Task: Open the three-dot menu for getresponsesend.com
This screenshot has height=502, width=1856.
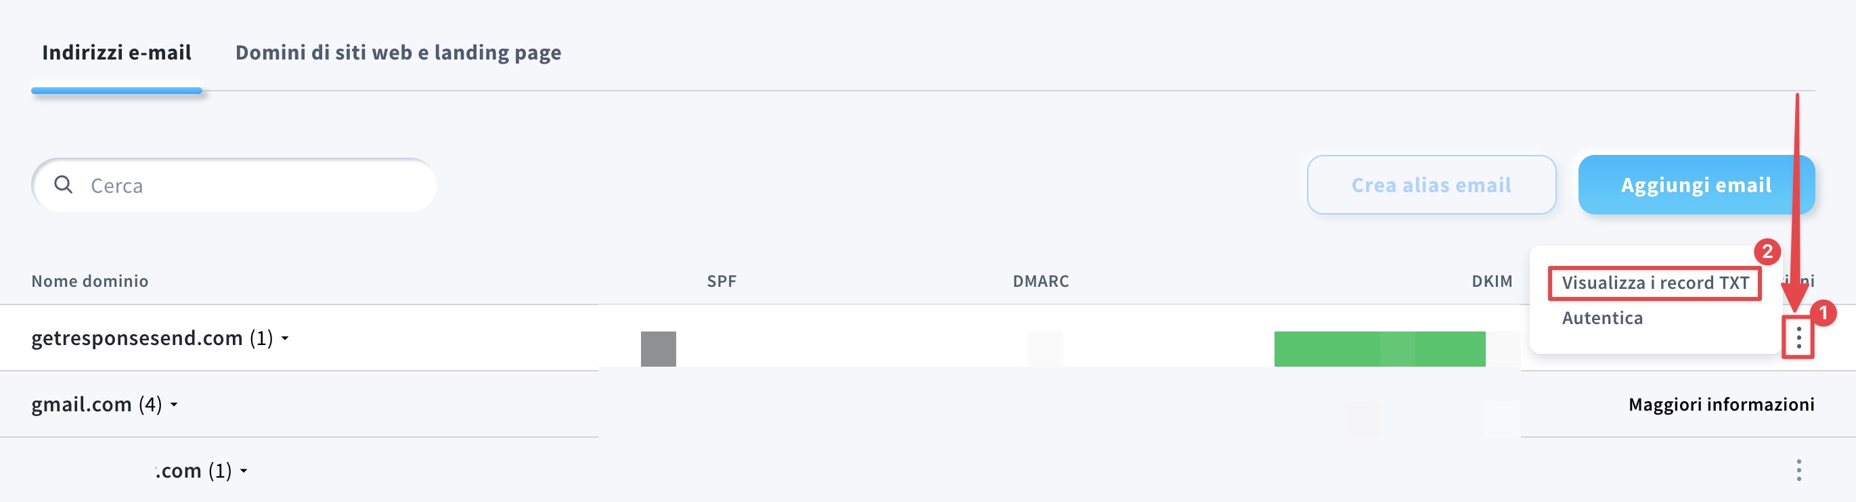Action: click(1798, 337)
